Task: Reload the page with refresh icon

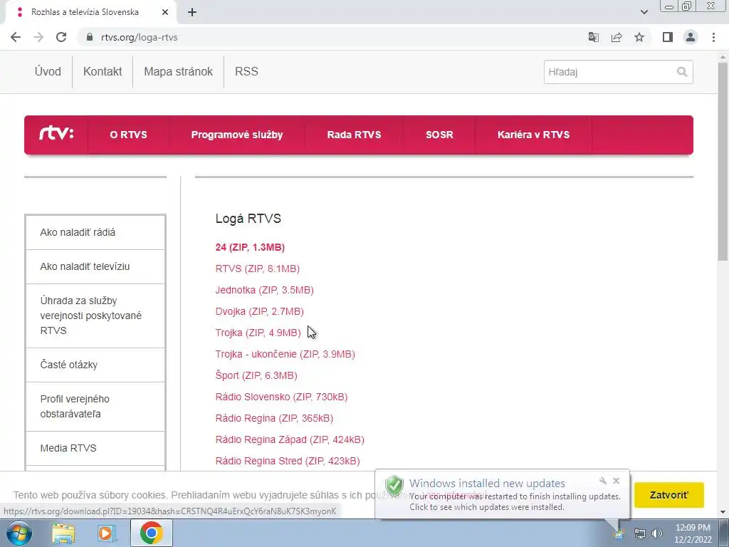Action: 61,37
